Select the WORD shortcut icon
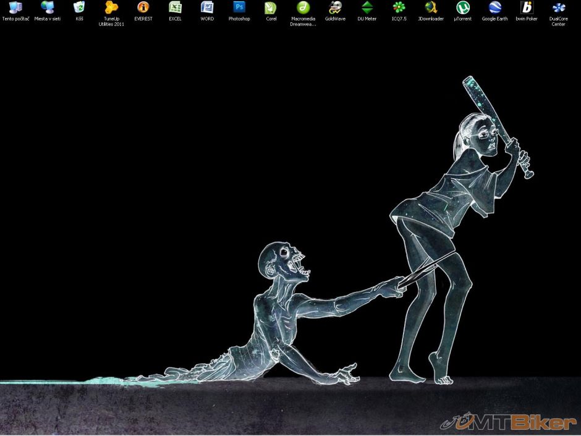The image size is (581, 436). coord(207,8)
